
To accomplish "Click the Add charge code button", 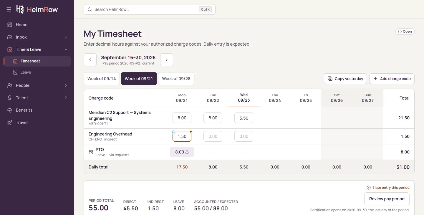I will click(x=392, y=79).
